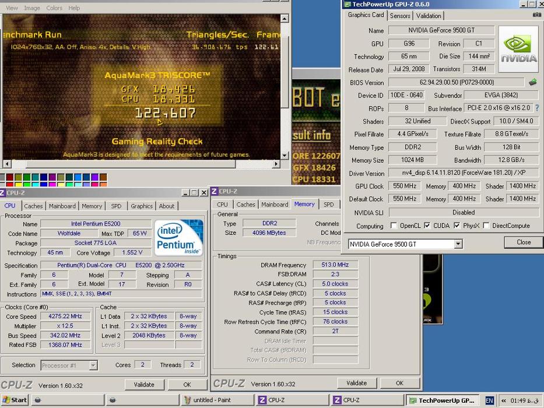This screenshot has width=544, height=408.
Task: Click the AquaMark3 score 122,607 in Paint
Action: coord(165,112)
